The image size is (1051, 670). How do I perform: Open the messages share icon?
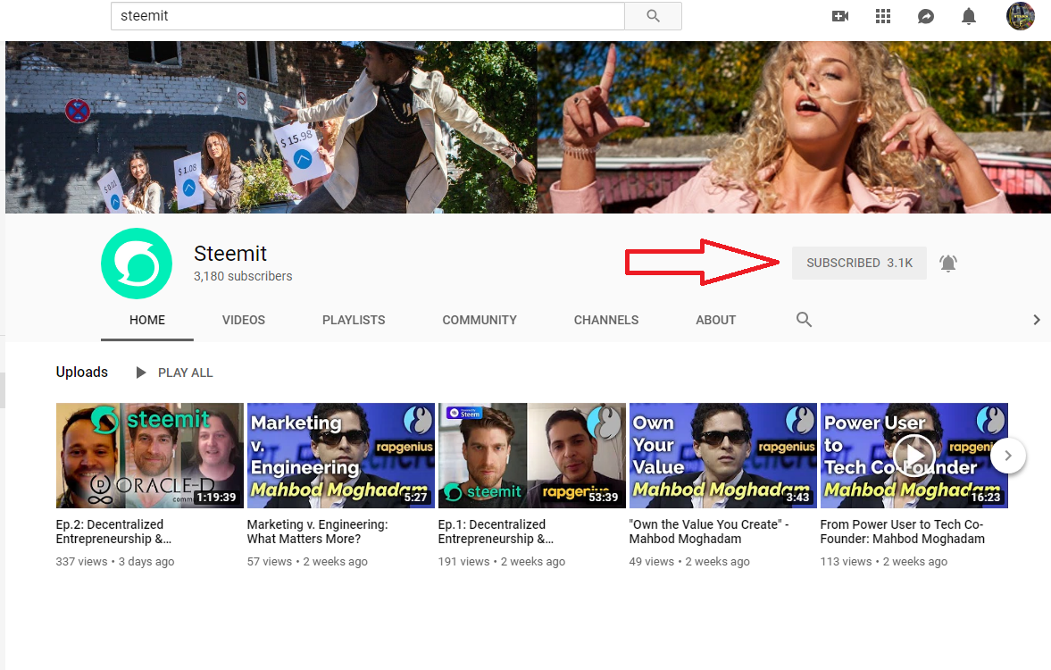tap(926, 16)
